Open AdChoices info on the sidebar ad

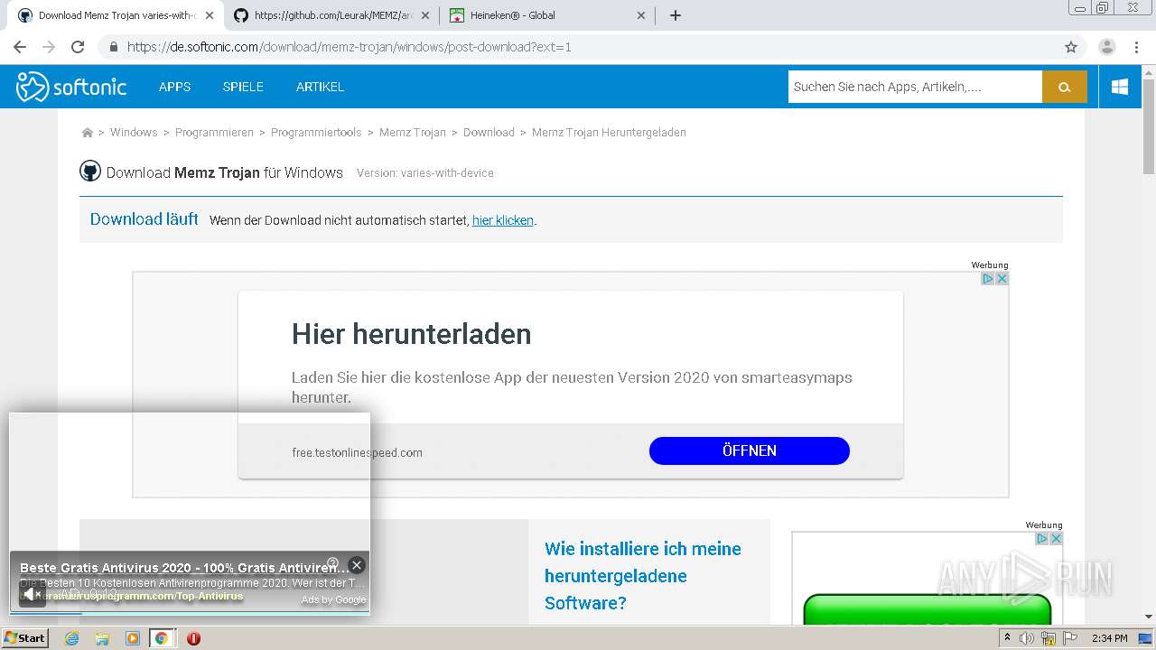(1041, 539)
